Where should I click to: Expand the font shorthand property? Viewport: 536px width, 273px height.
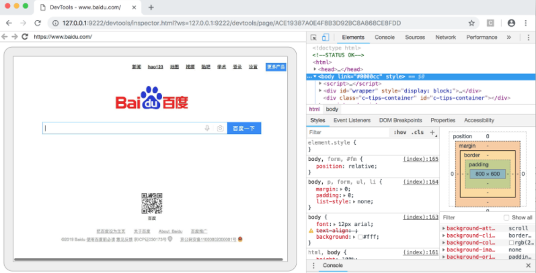click(x=335, y=224)
